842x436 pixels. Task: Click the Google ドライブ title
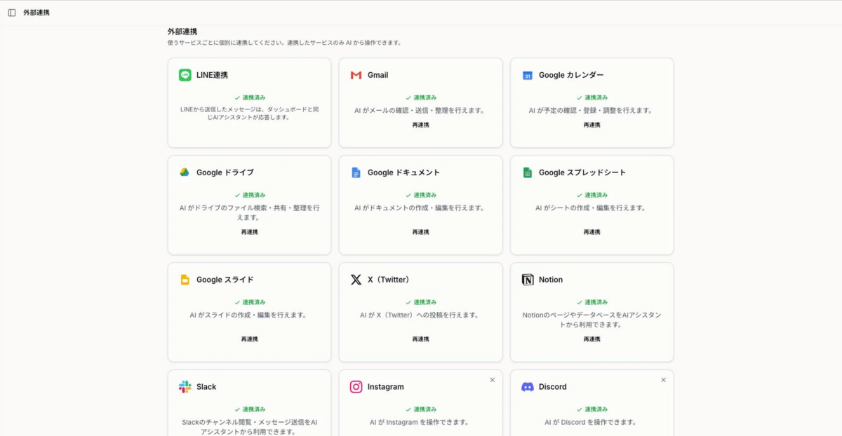click(225, 172)
